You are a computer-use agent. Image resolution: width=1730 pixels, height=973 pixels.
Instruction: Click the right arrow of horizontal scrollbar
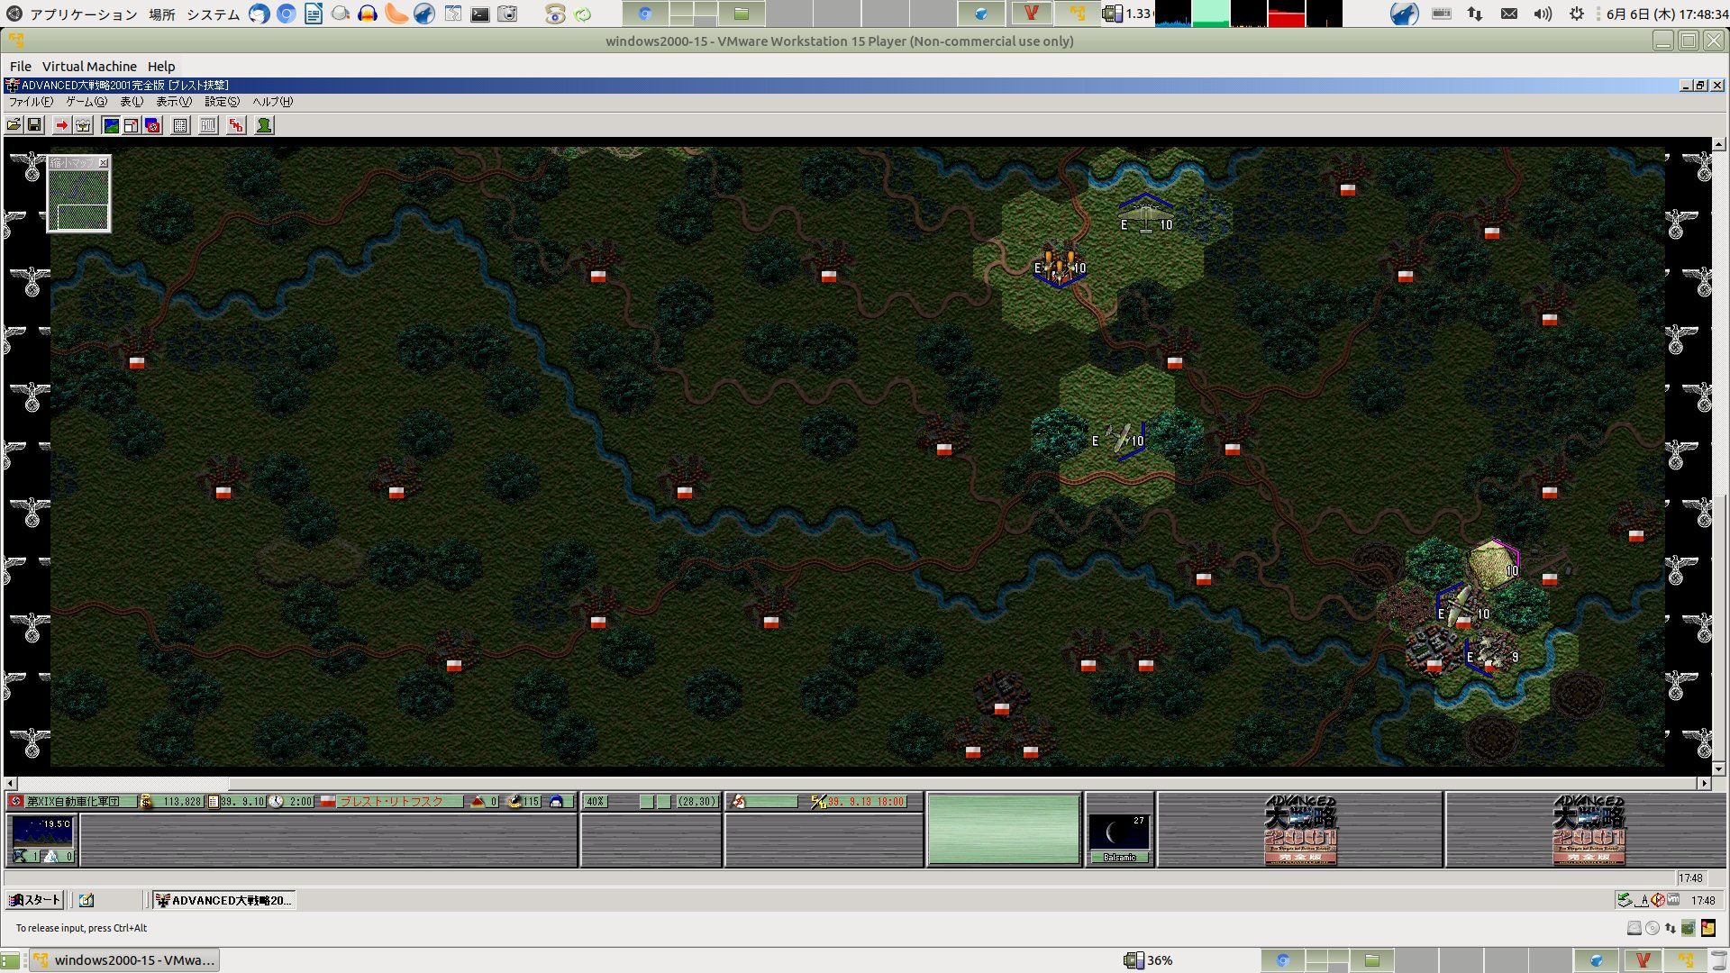pos(1704,784)
